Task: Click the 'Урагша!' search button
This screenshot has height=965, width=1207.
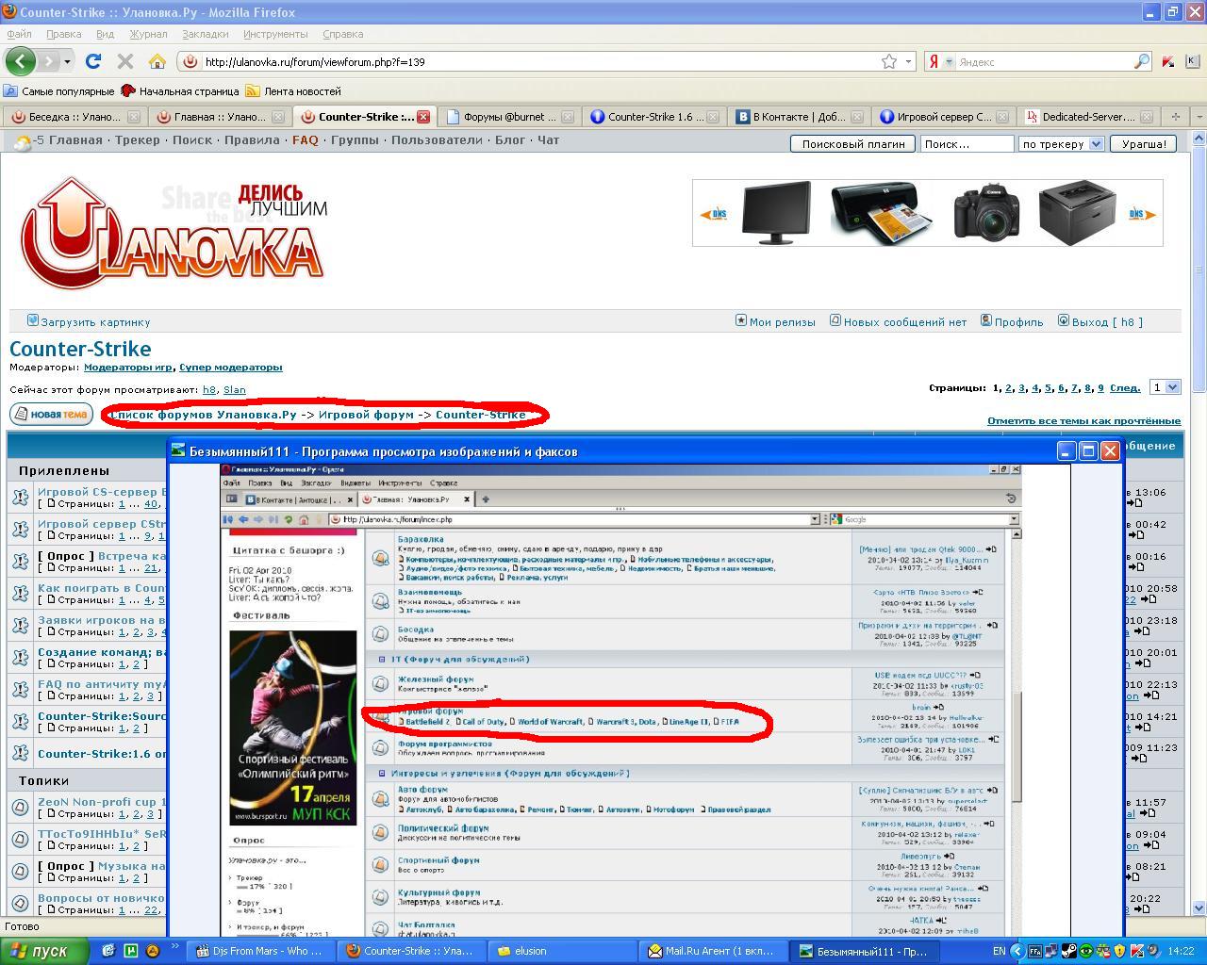Action: [1144, 144]
